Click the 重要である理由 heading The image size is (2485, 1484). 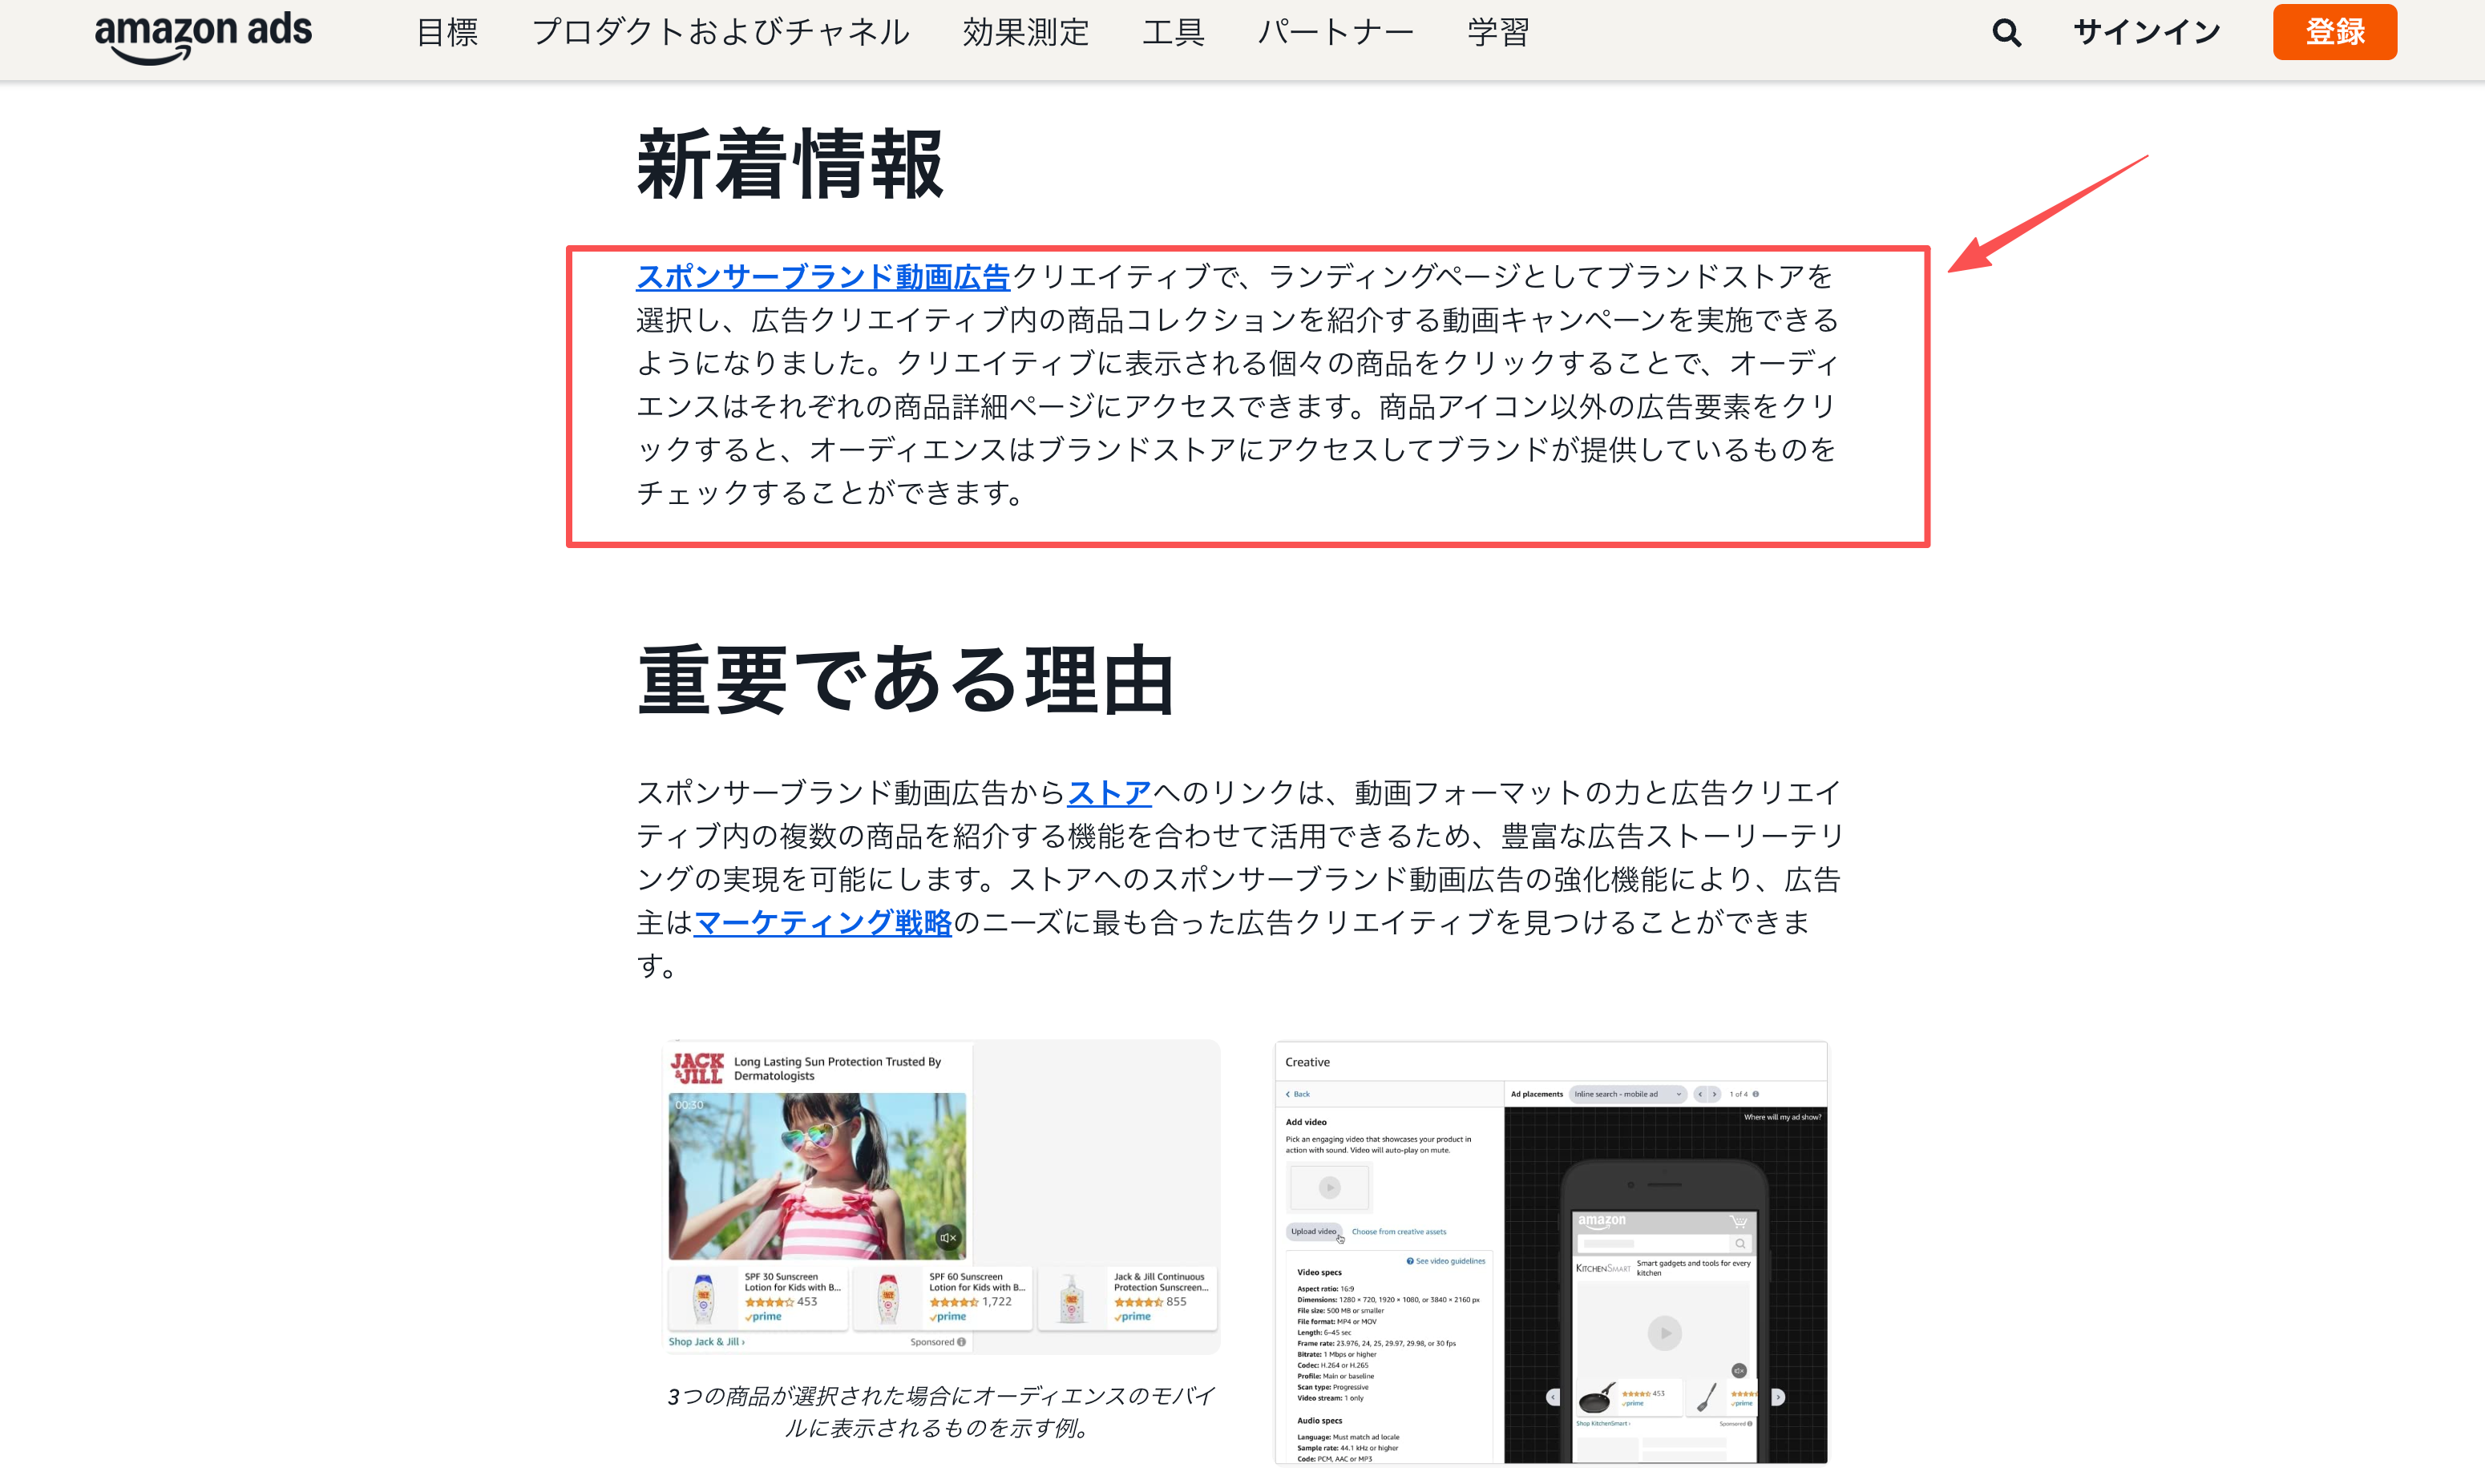(x=905, y=680)
